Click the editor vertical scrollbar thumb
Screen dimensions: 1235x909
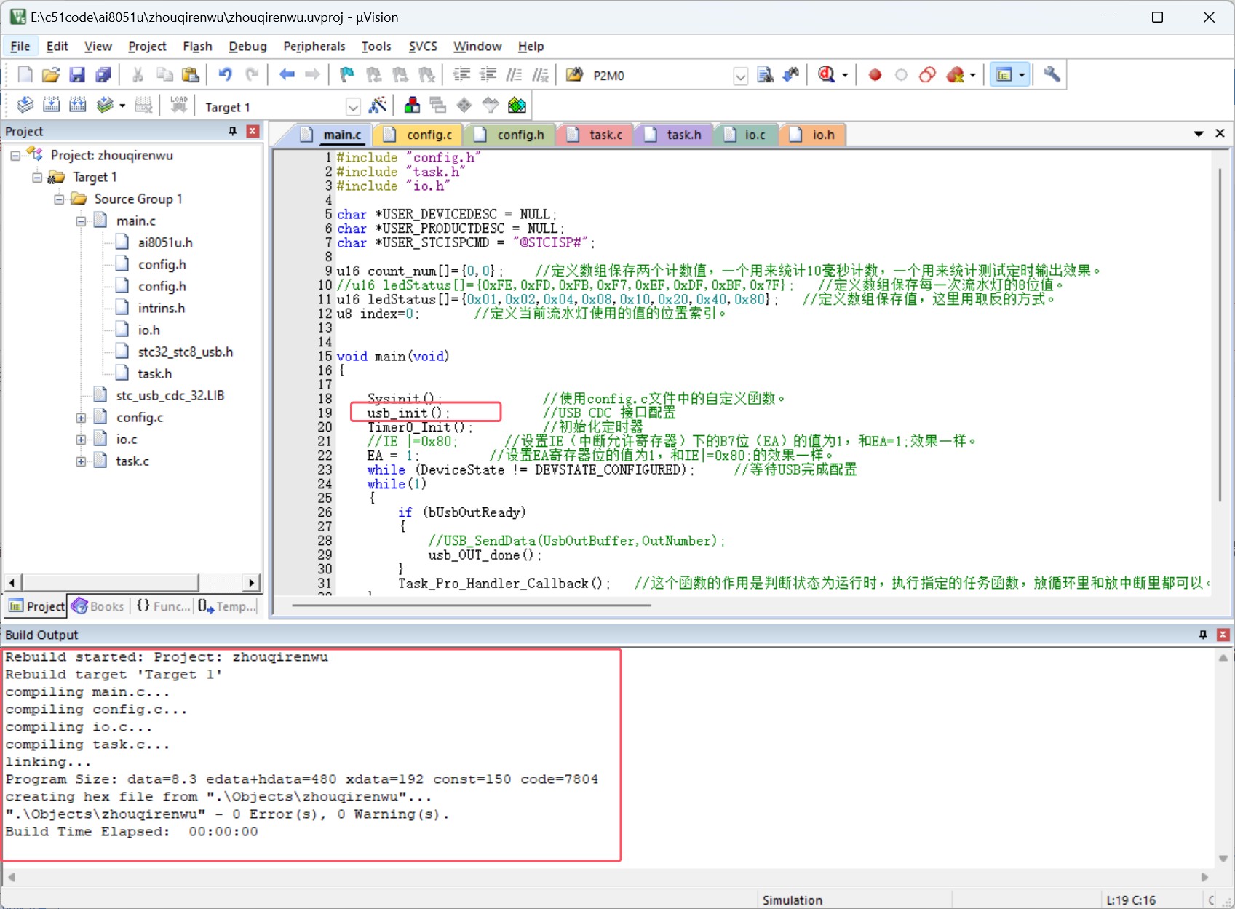point(1220,335)
